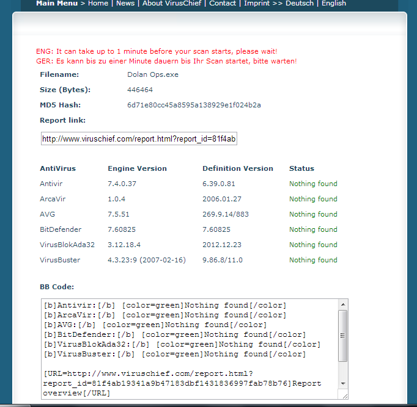Image resolution: width=417 pixels, height=407 pixels.
Task: Open the Imprint link
Action: [257, 3]
